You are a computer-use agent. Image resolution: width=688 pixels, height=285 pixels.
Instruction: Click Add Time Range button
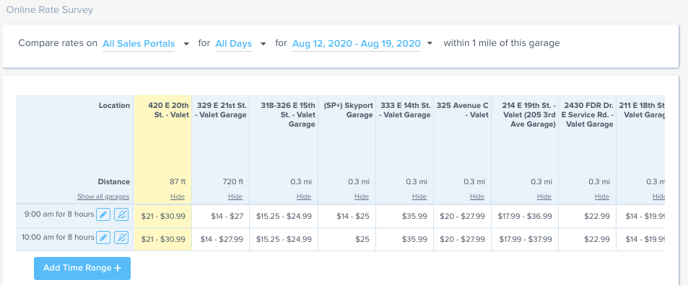point(82,268)
